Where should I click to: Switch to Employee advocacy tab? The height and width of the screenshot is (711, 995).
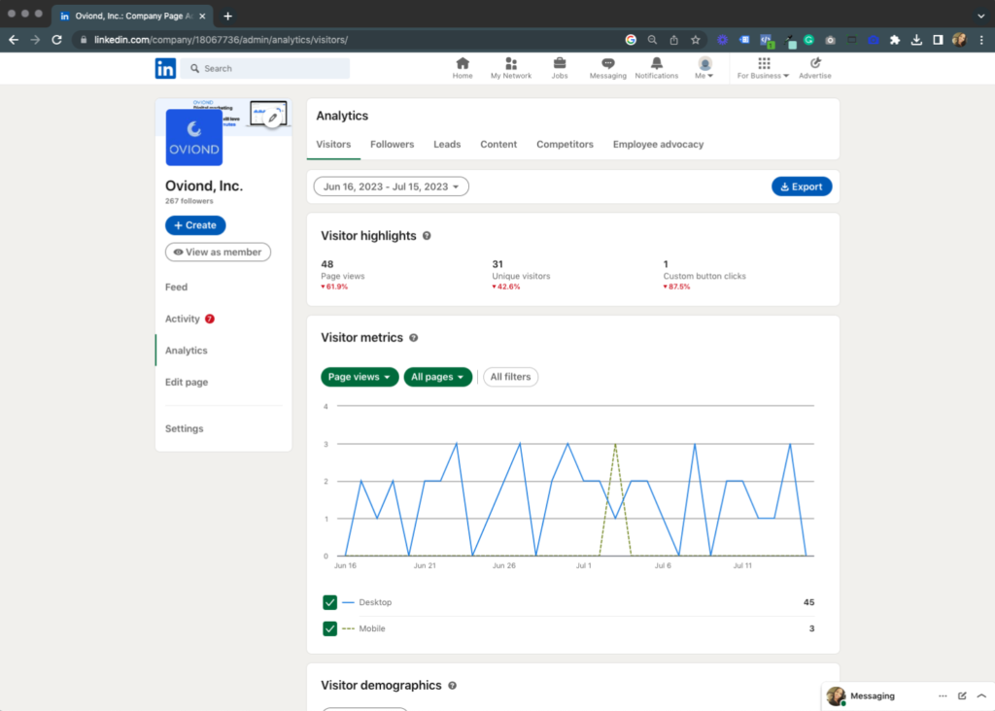pyautogui.click(x=658, y=145)
